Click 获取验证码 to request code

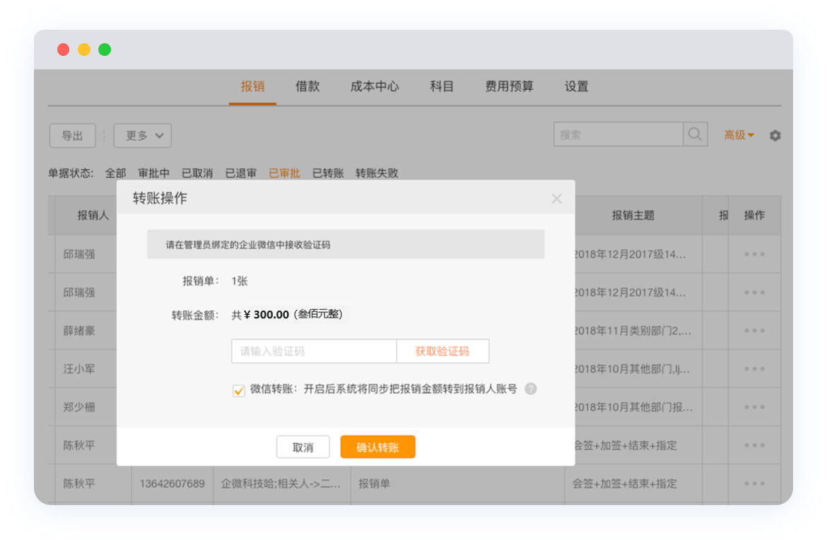442,352
